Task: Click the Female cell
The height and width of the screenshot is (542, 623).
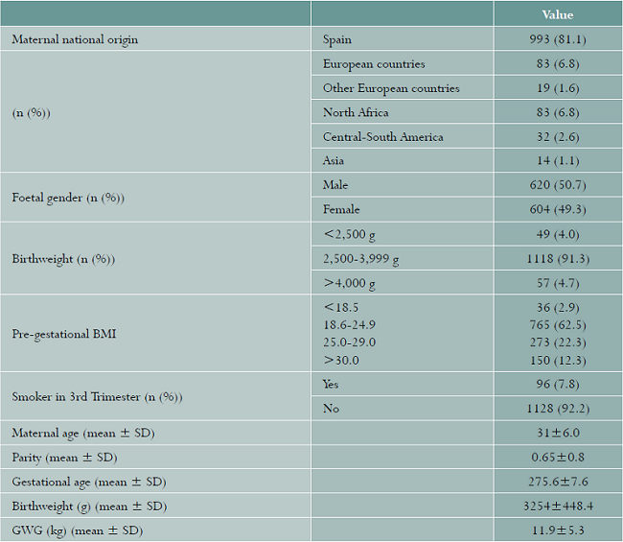Action: coord(342,208)
